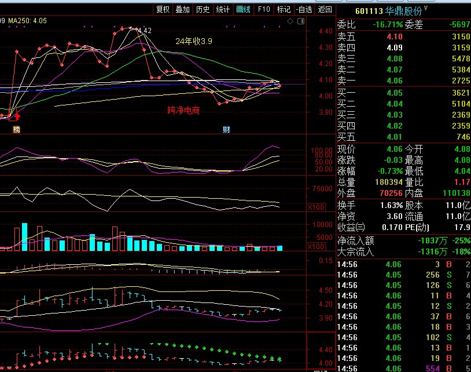Screen dimensions: 471x372
Task: Select 卖二 ask row at 4.07
Action: click(x=403, y=70)
